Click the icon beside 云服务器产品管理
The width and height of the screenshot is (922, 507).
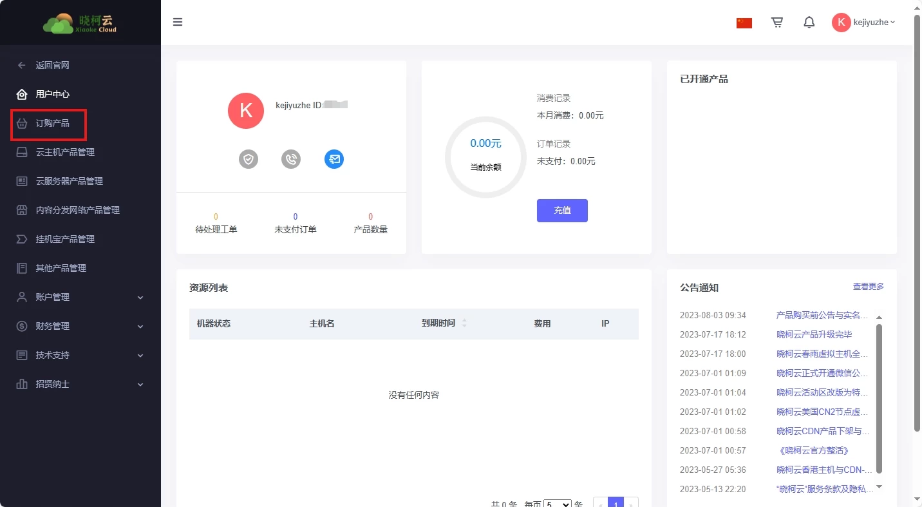coord(22,181)
